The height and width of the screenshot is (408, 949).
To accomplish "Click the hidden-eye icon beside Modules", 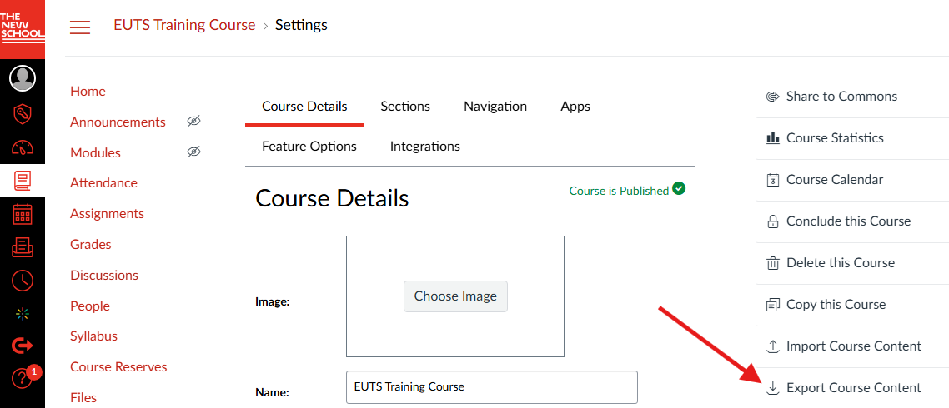I will coord(193,152).
